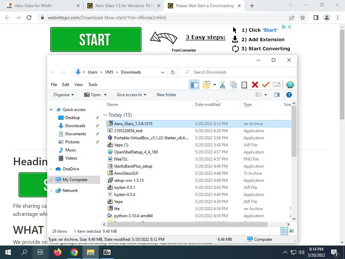345x259 pixels.
Task: Click the clipboard Paste icon in toolbar
Action: pyautogui.click(x=244, y=85)
